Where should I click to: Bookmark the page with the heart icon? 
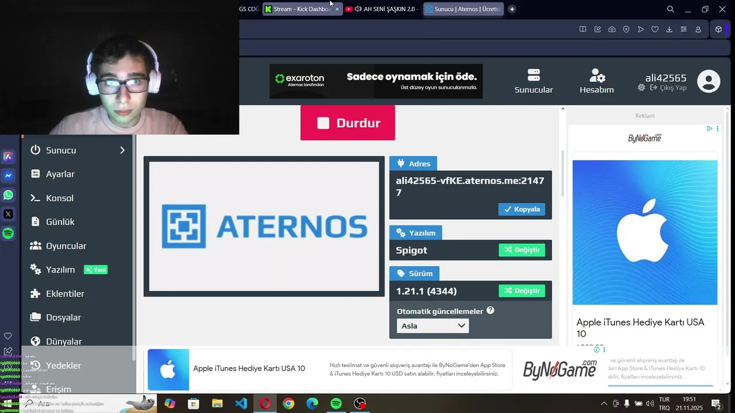[655, 29]
